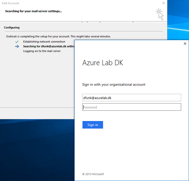The width and height of the screenshot is (189, 181).
Task: Click 'Sign in with your organizational account' text
Action: pyautogui.click(x=114, y=85)
